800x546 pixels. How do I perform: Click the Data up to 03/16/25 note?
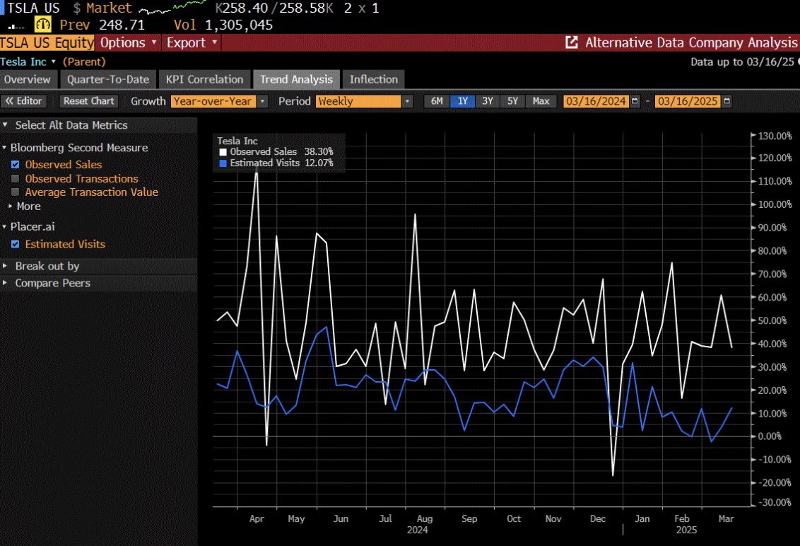point(743,62)
